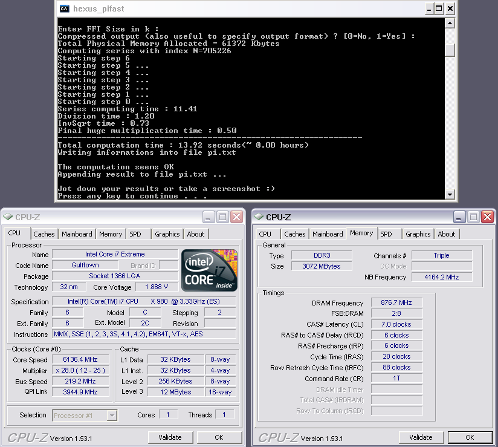
Task: Open Mainboard tab in left CPU-Z
Action: (x=77, y=234)
